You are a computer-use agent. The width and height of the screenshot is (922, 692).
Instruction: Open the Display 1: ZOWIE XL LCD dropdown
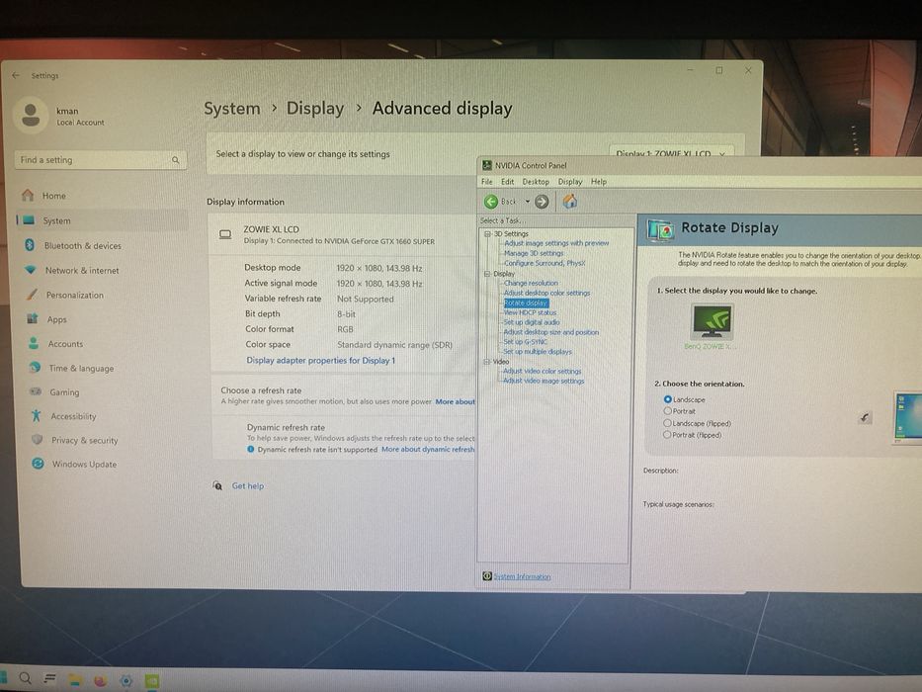(x=671, y=153)
